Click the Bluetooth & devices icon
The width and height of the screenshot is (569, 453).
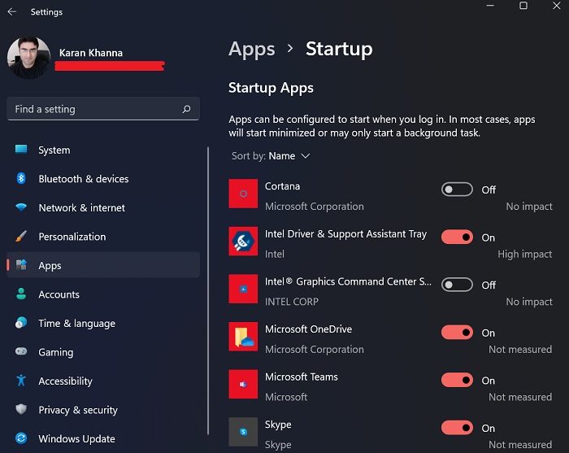(21, 179)
